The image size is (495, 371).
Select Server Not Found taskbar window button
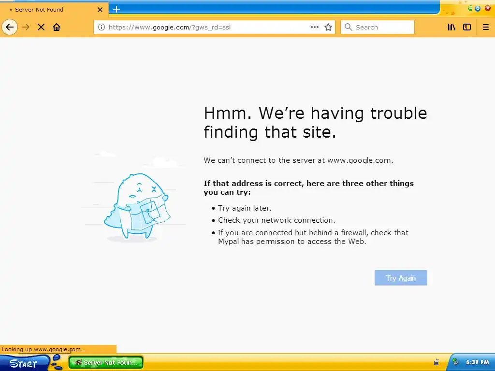106,362
